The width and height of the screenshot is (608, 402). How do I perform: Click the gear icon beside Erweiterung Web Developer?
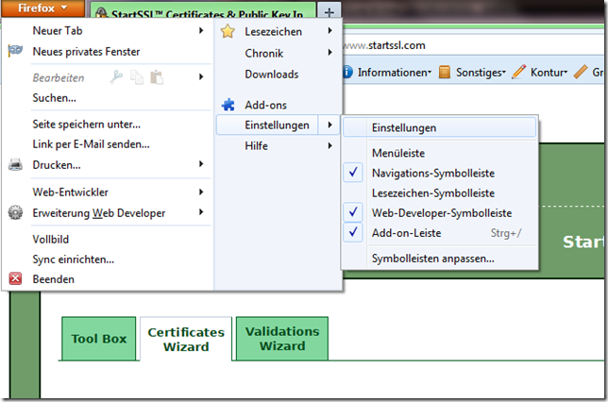pos(15,212)
